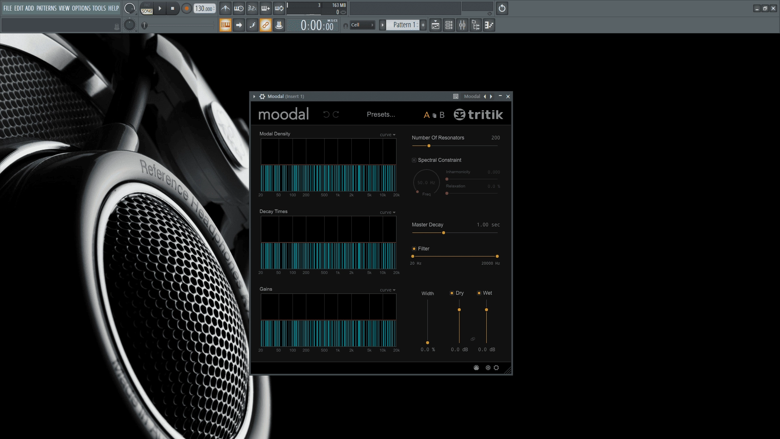Open the Decay Times curve dropdown
The width and height of the screenshot is (780, 439).
(x=388, y=213)
